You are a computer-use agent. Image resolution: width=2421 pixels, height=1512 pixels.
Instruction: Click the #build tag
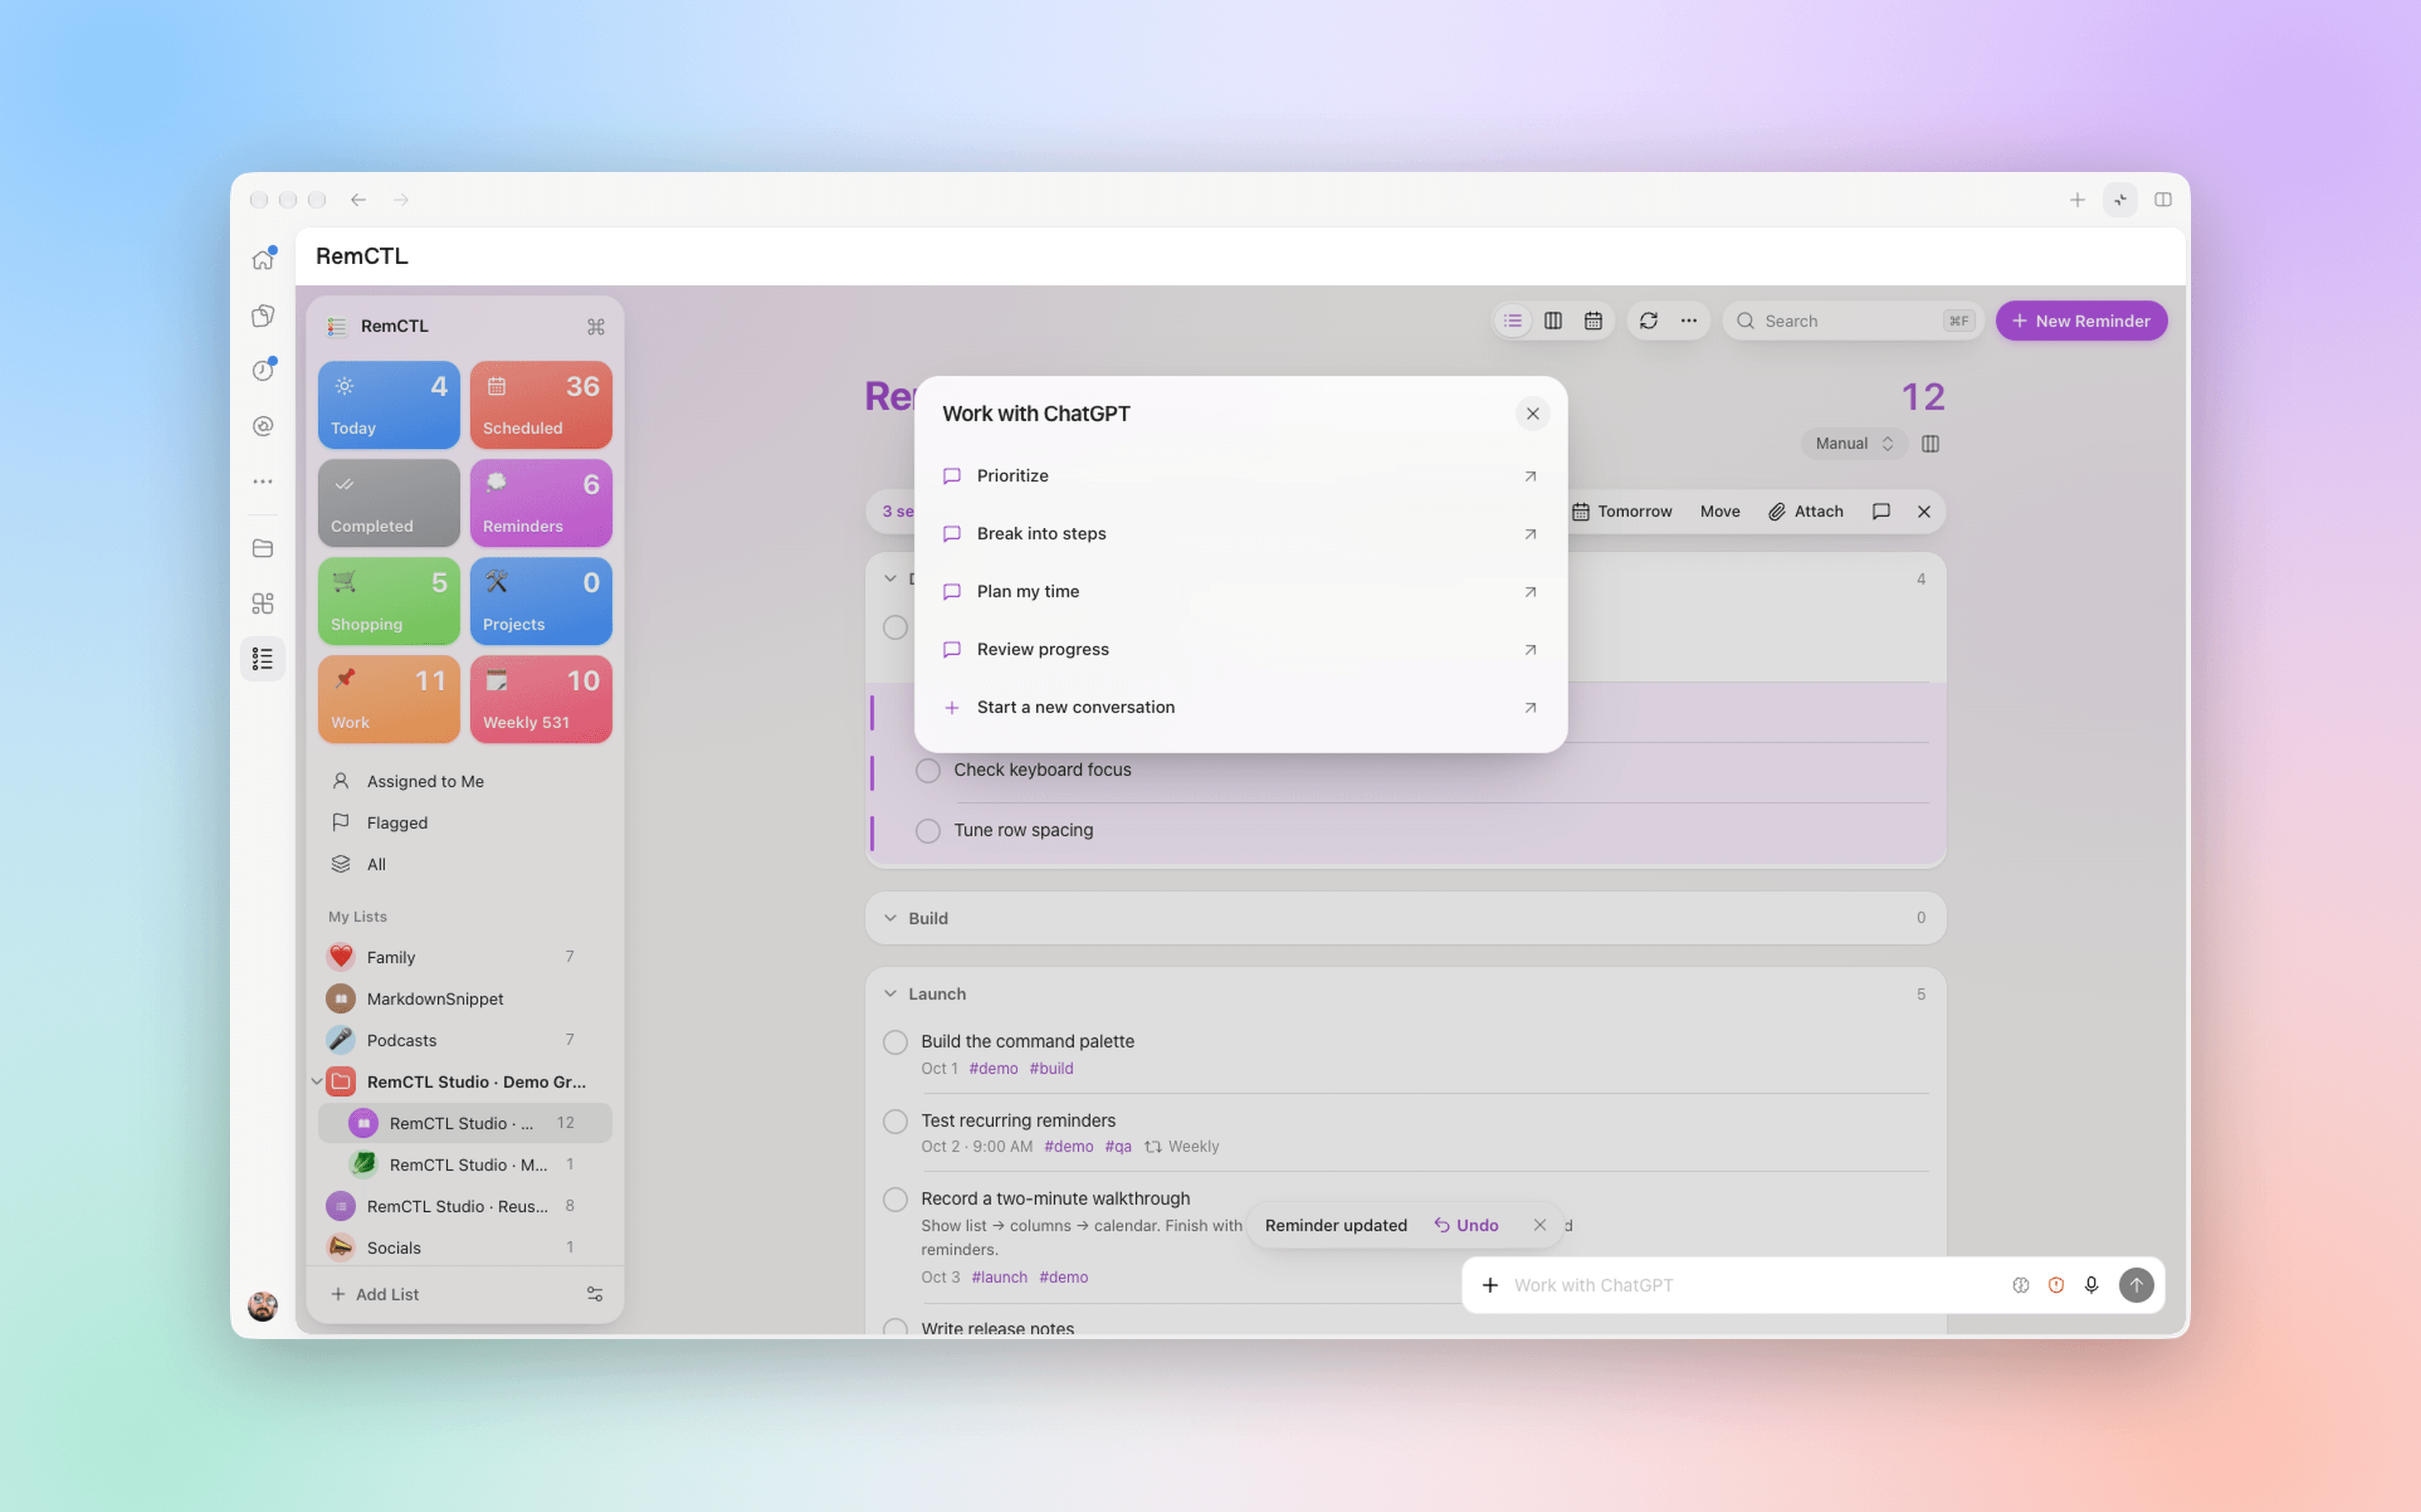pyautogui.click(x=1050, y=1068)
